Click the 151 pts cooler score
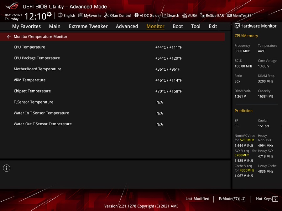The width and height of the screenshot is (282, 211). (x=264, y=126)
